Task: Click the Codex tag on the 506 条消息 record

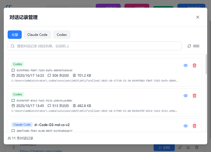Action: [x=18, y=64]
